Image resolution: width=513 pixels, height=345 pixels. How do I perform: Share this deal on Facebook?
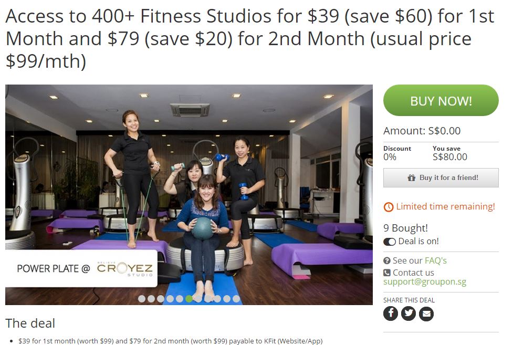(x=390, y=313)
